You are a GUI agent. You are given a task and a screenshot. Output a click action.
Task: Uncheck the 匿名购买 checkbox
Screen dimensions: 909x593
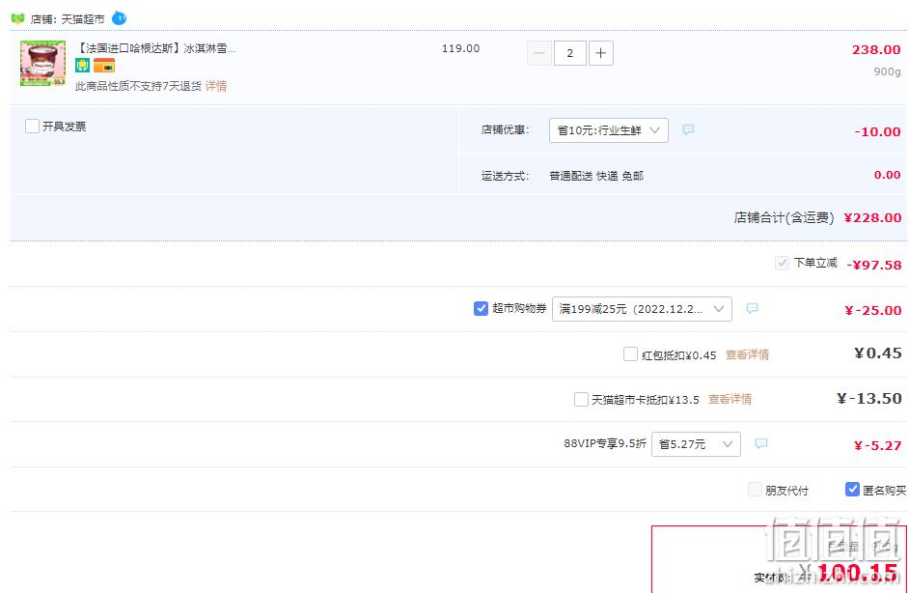click(x=852, y=489)
